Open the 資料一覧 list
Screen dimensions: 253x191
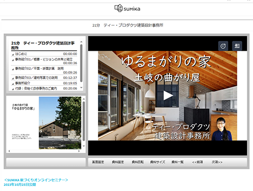point(178,162)
